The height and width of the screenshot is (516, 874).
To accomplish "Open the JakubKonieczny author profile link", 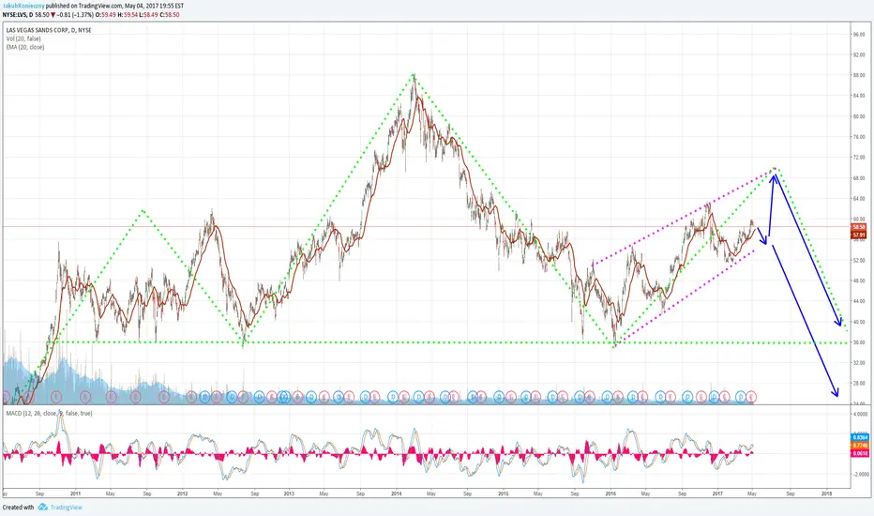I will (x=24, y=6).
